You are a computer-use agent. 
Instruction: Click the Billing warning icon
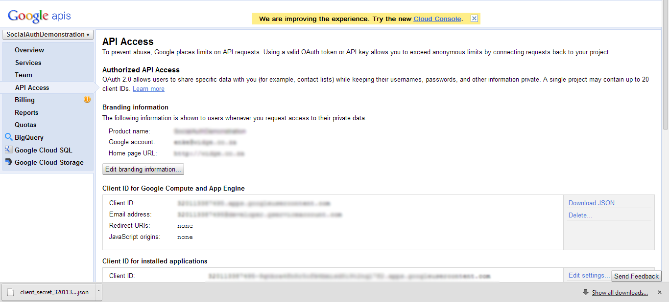click(87, 100)
